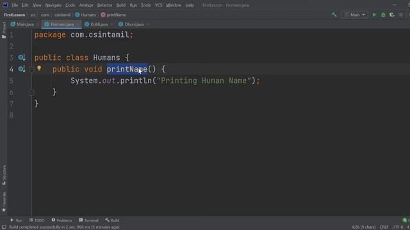Click the yellow intention lightbulb icon
Image resolution: width=410 pixels, height=230 pixels.
point(39,68)
